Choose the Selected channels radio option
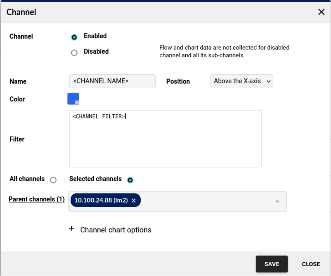Viewport: 331px width, 276px height. [x=130, y=180]
